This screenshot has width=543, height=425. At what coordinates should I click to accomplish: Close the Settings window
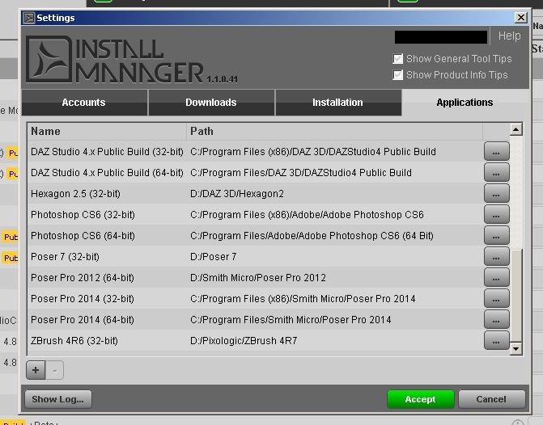pos(521,17)
